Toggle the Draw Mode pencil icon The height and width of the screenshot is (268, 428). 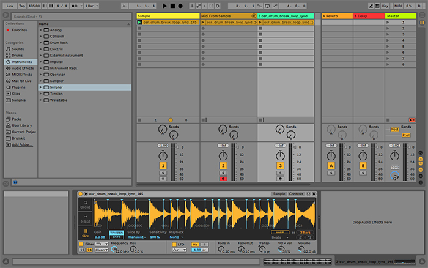371,6
